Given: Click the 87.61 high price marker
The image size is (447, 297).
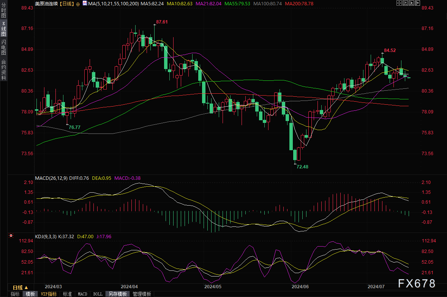Looking at the screenshot, I should click(x=162, y=22).
